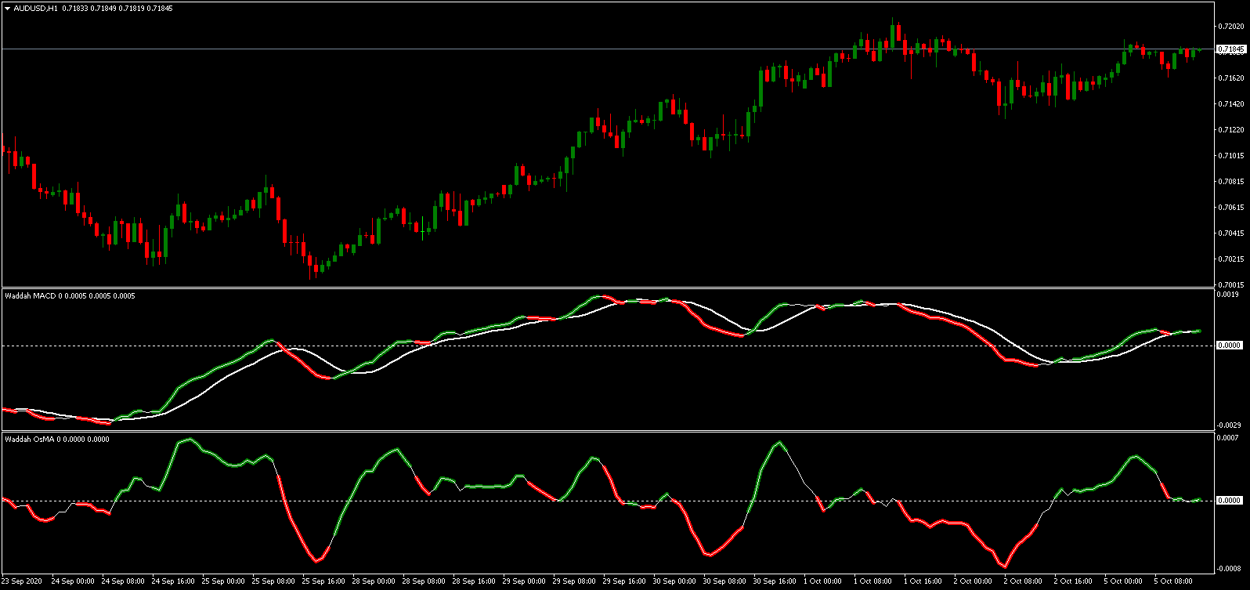Click the 0.70415 price axis level
The width and height of the screenshot is (1250, 590).
tap(1232, 233)
